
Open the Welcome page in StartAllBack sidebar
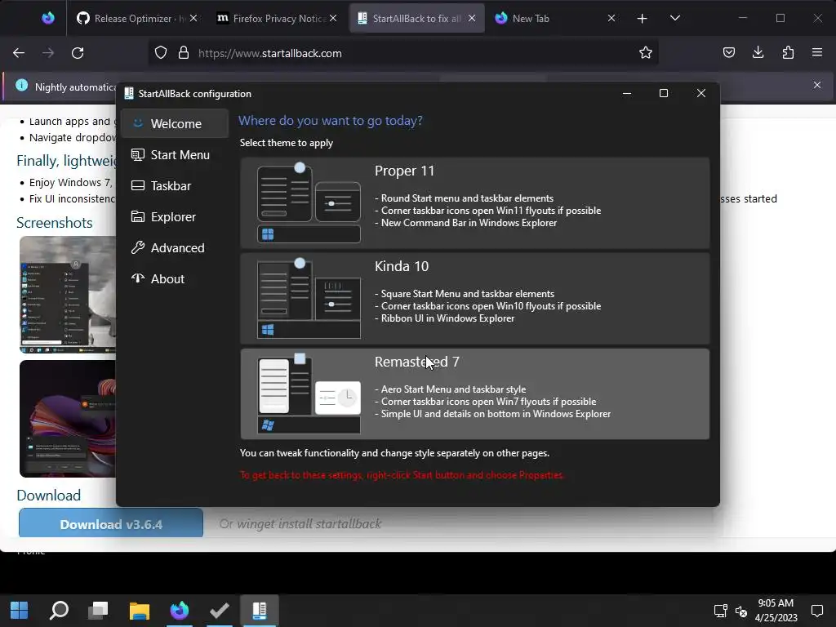coord(175,124)
